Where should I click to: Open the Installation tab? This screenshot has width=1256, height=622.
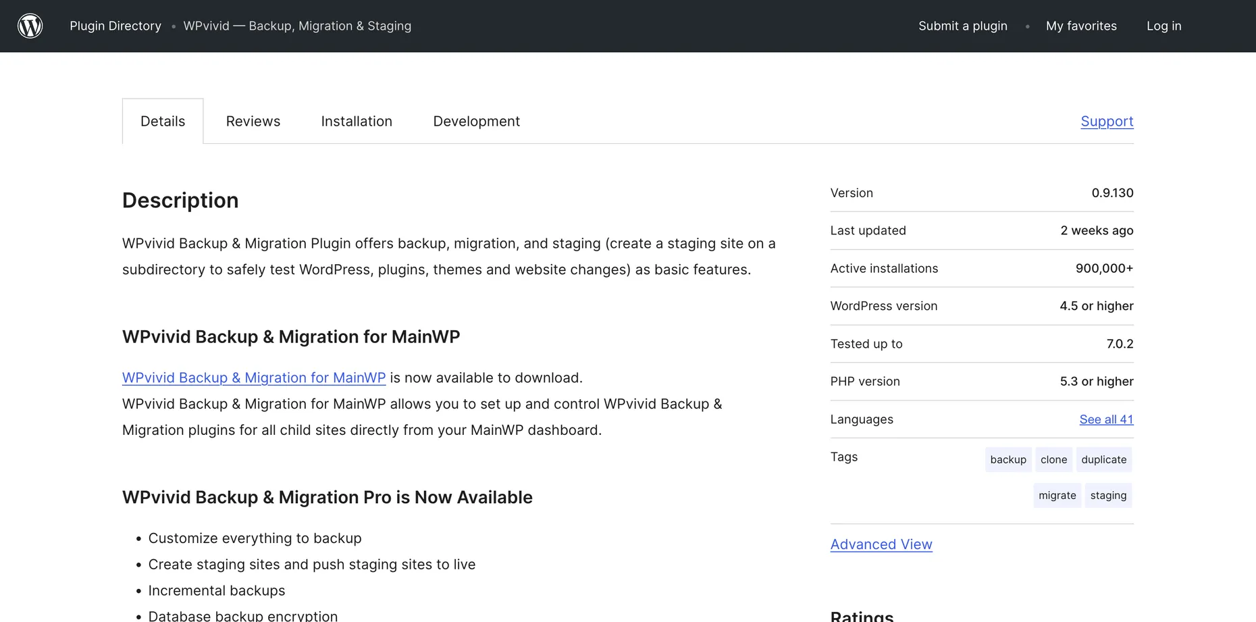point(357,122)
